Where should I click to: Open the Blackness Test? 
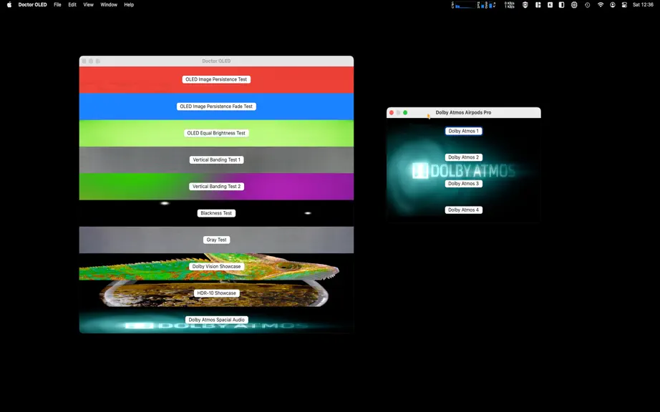click(x=216, y=213)
